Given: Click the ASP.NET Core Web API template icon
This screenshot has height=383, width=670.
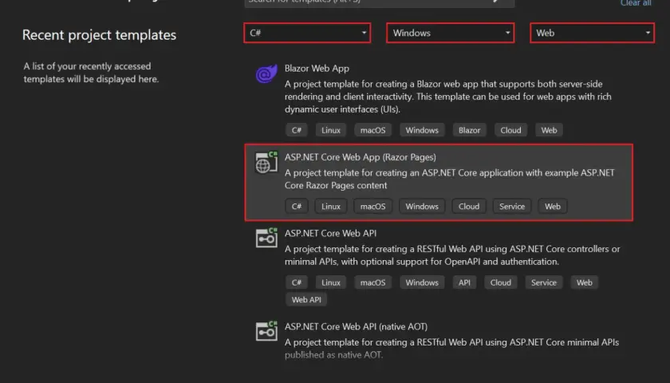Looking at the screenshot, I should 266,238.
